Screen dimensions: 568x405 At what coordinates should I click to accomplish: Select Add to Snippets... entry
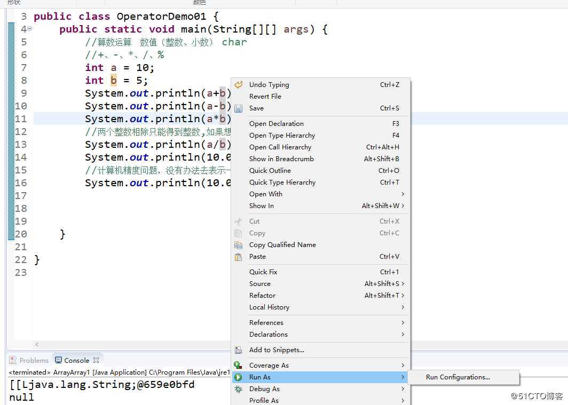click(321, 350)
